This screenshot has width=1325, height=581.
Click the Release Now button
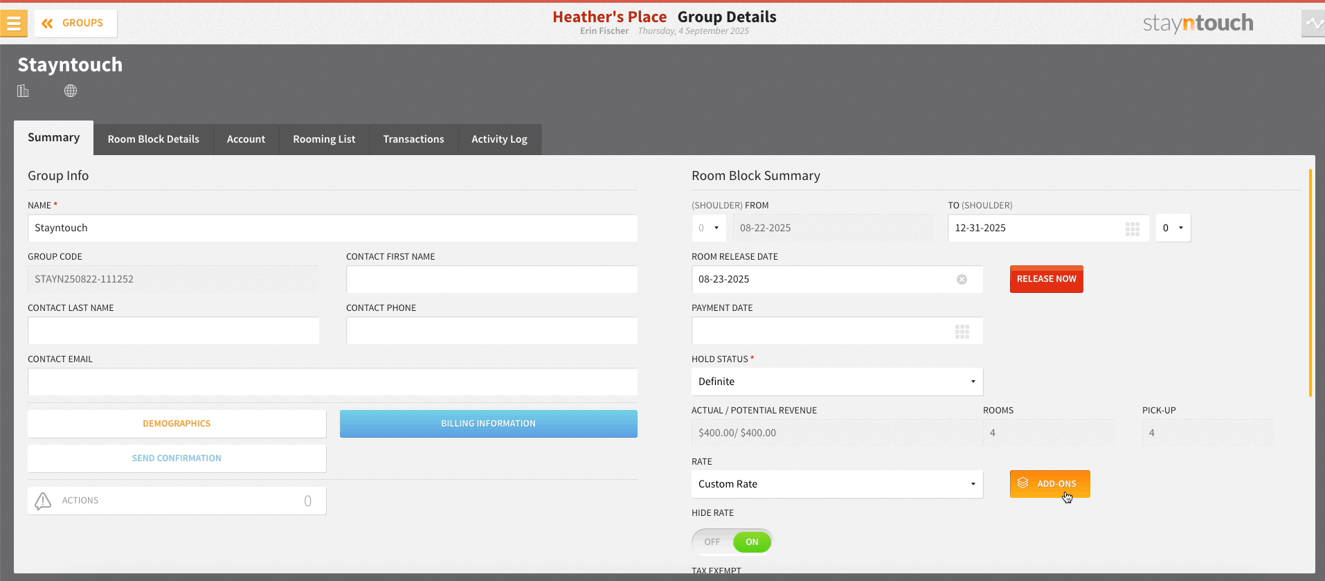pyautogui.click(x=1046, y=279)
